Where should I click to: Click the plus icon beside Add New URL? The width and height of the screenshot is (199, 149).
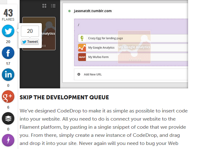(x=79, y=74)
